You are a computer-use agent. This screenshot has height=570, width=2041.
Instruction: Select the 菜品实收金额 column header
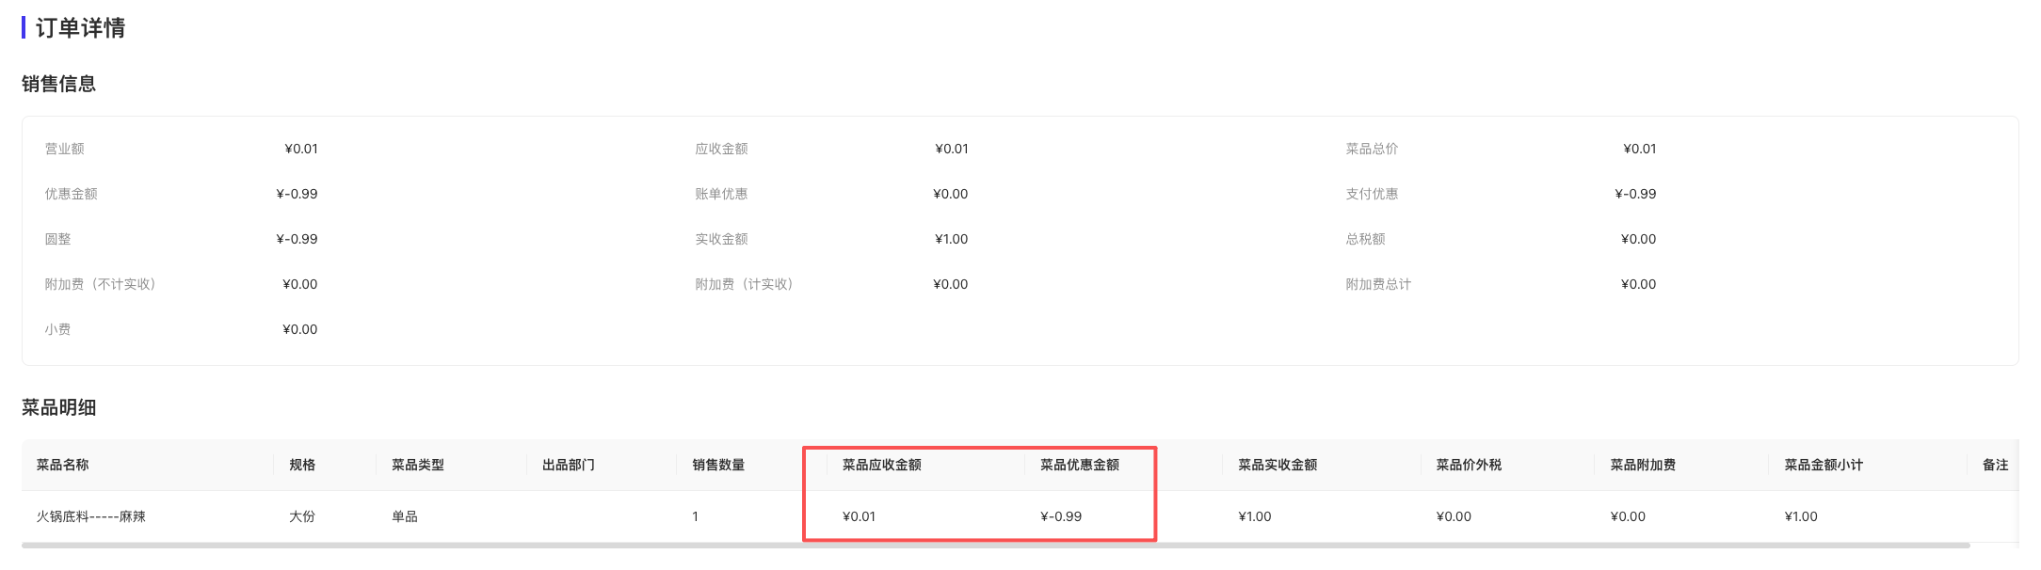coord(1278,465)
